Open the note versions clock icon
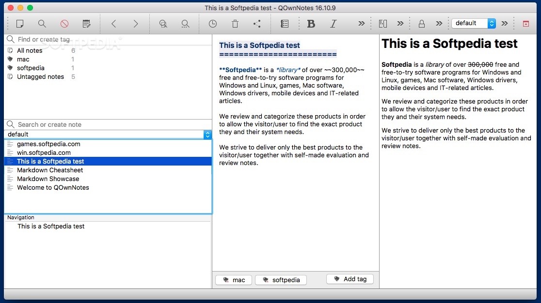541x303 pixels. [x=213, y=23]
